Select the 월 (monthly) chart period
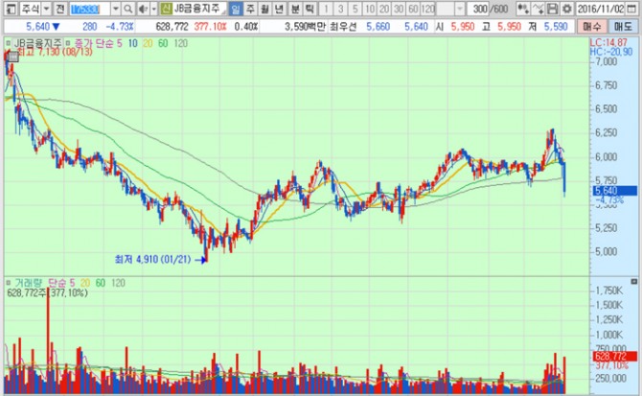 click(x=264, y=9)
